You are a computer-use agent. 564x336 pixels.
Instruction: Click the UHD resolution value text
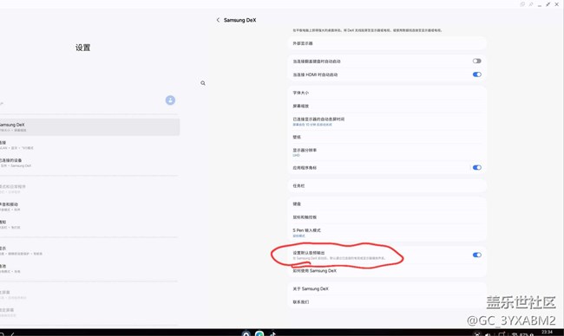point(296,155)
